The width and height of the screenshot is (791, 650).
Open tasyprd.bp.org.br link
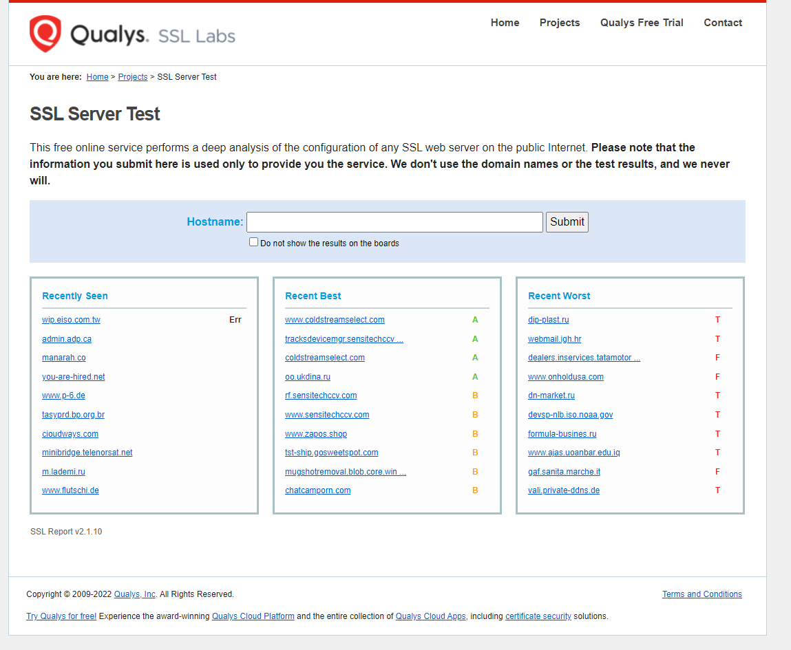(x=73, y=414)
